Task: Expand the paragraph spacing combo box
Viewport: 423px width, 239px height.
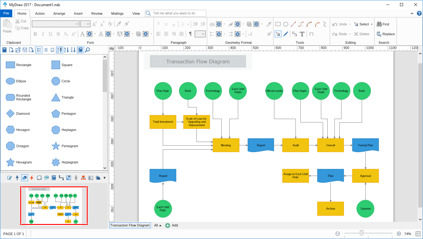Action: pos(203,34)
